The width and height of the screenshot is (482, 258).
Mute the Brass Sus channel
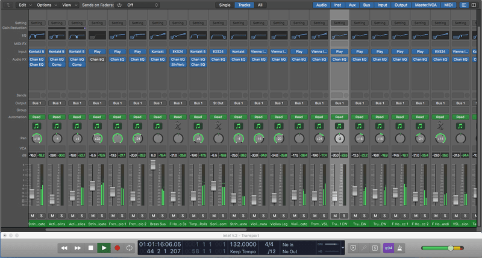(x=154, y=216)
